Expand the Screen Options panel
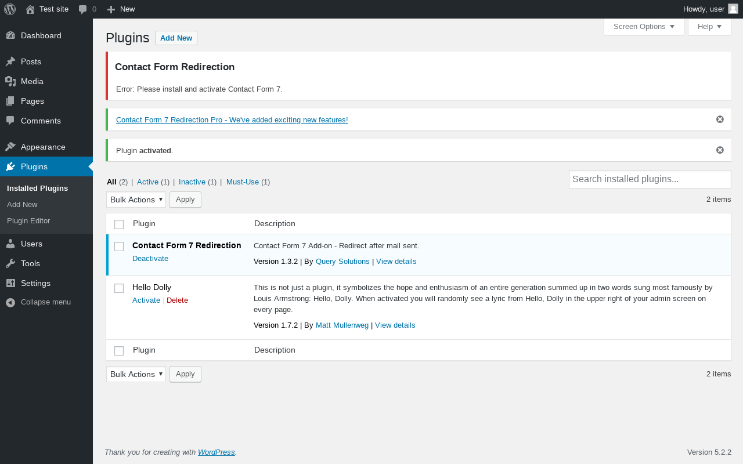The image size is (743, 464). click(x=644, y=27)
